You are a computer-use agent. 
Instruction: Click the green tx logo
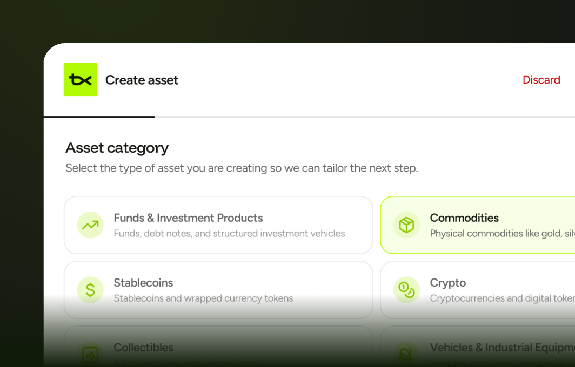pos(80,79)
